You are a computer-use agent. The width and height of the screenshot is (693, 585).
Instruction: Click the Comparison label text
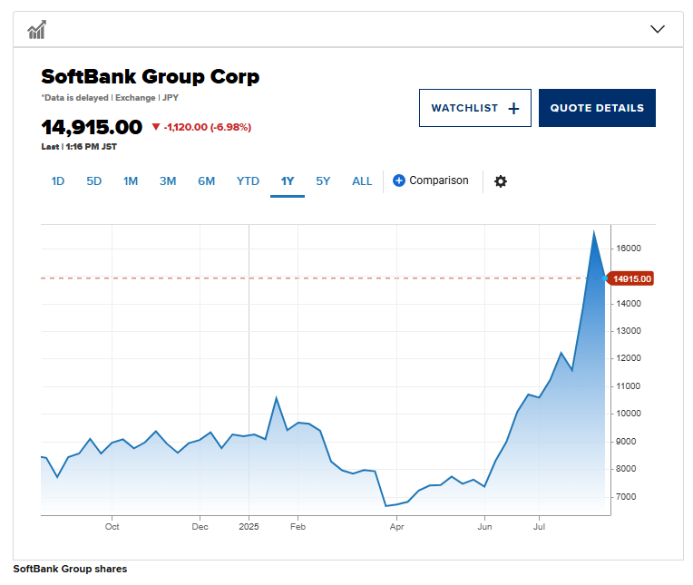tap(438, 180)
